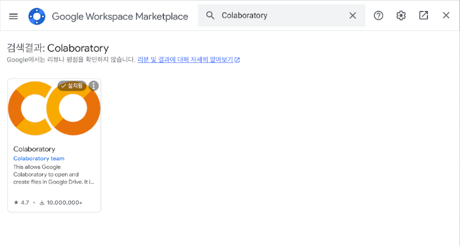Focus the search field containing Colaboratory
The width and height of the screenshot is (460, 246).
[x=282, y=16]
